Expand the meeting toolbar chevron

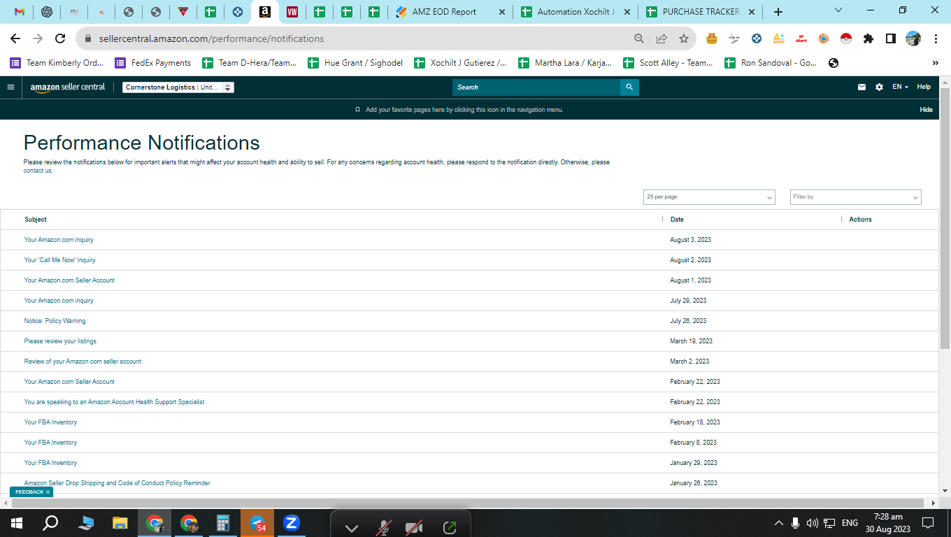coord(352,529)
